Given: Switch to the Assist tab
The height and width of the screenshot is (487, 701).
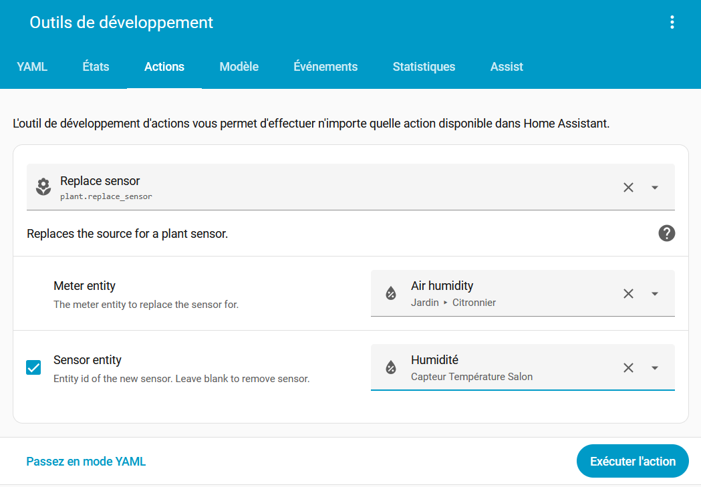Looking at the screenshot, I should pos(507,67).
